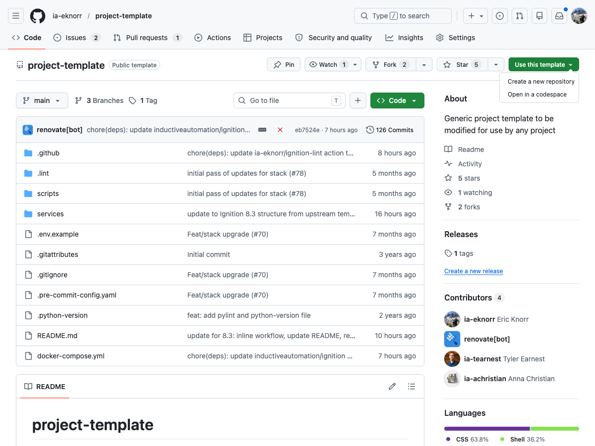Image resolution: width=595 pixels, height=446 pixels.
Task: Open the Actions tab
Action: tap(213, 38)
